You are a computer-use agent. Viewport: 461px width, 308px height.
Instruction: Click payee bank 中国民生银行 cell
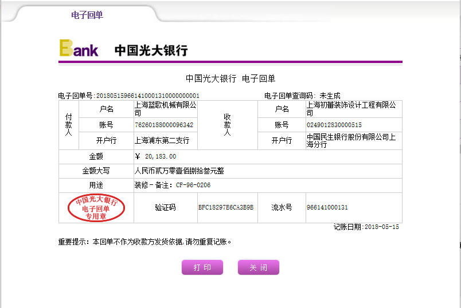point(351,141)
